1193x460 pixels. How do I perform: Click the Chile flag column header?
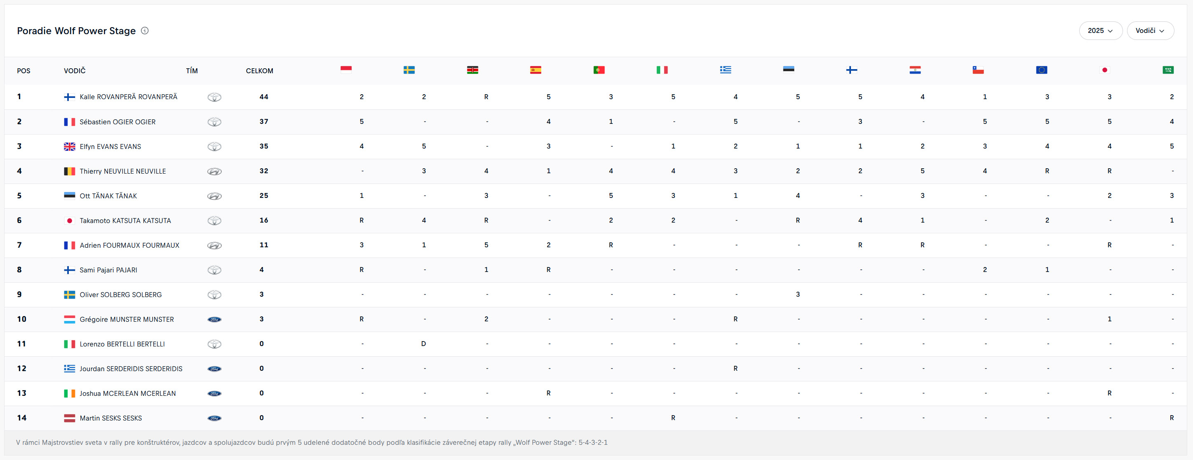(978, 70)
